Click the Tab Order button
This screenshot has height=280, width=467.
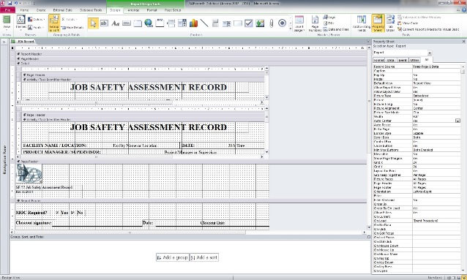[x=390, y=23]
